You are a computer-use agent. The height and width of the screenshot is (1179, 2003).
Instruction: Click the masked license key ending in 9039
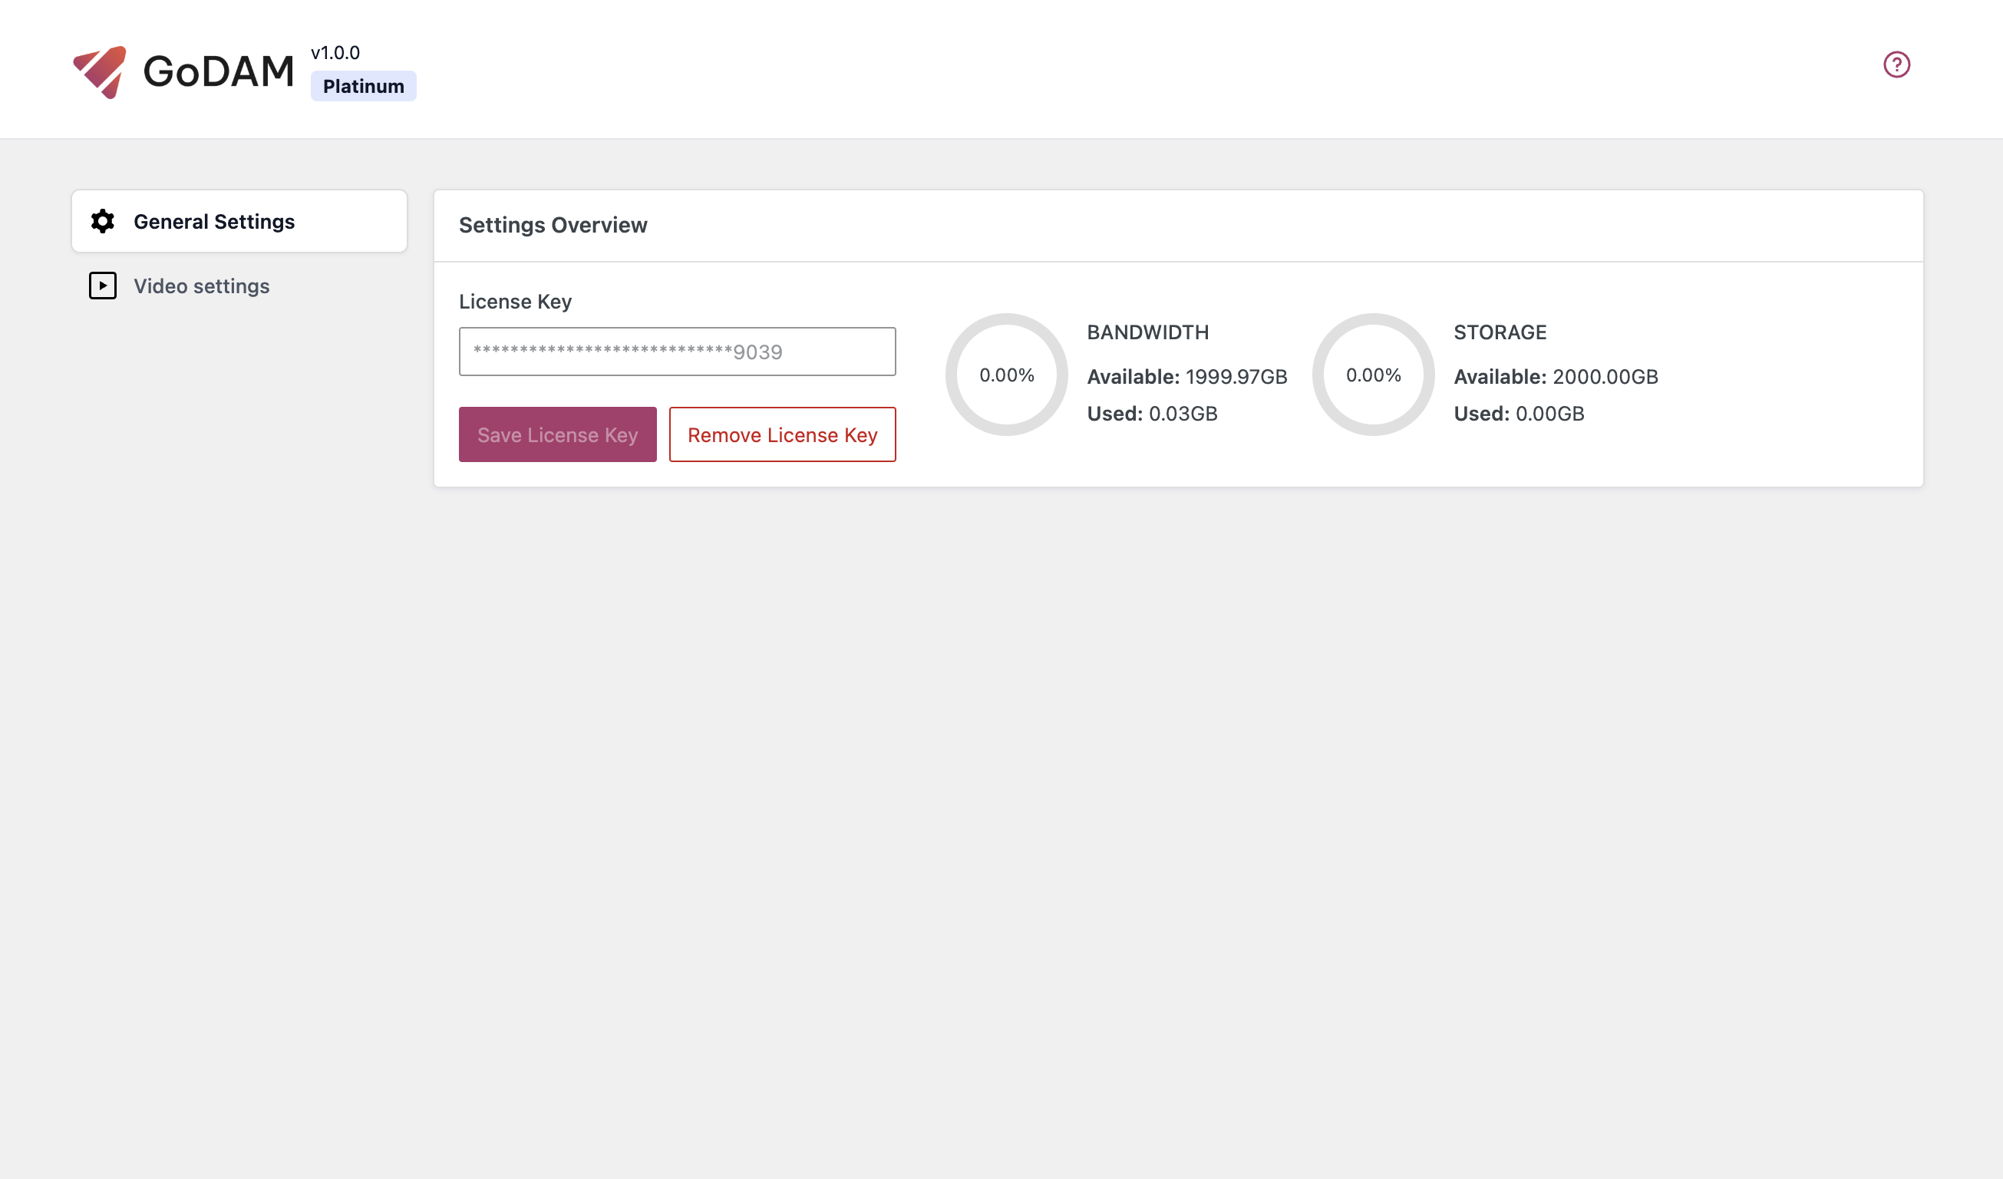625,351
